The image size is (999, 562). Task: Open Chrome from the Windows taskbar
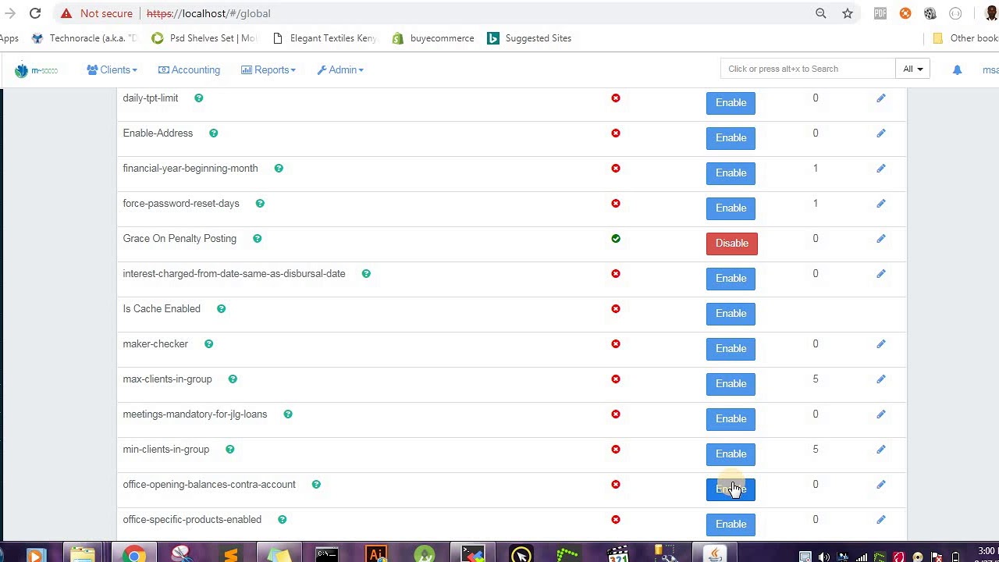pyautogui.click(x=133, y=556)
